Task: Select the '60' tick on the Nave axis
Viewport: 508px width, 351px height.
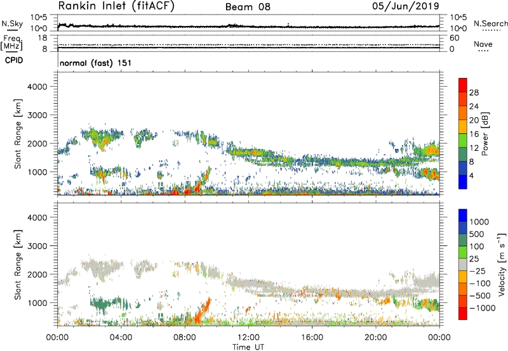Action: (455, 38)
